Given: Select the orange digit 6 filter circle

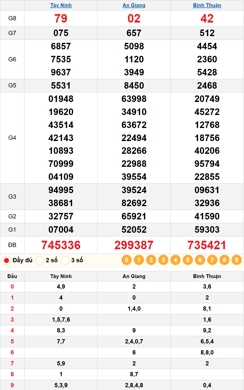Looking at the screenshot, I should 200,260.
